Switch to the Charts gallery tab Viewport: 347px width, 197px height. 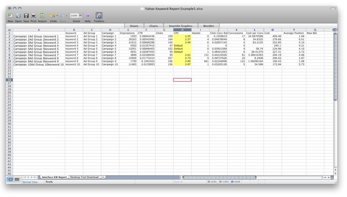point(154,26)
